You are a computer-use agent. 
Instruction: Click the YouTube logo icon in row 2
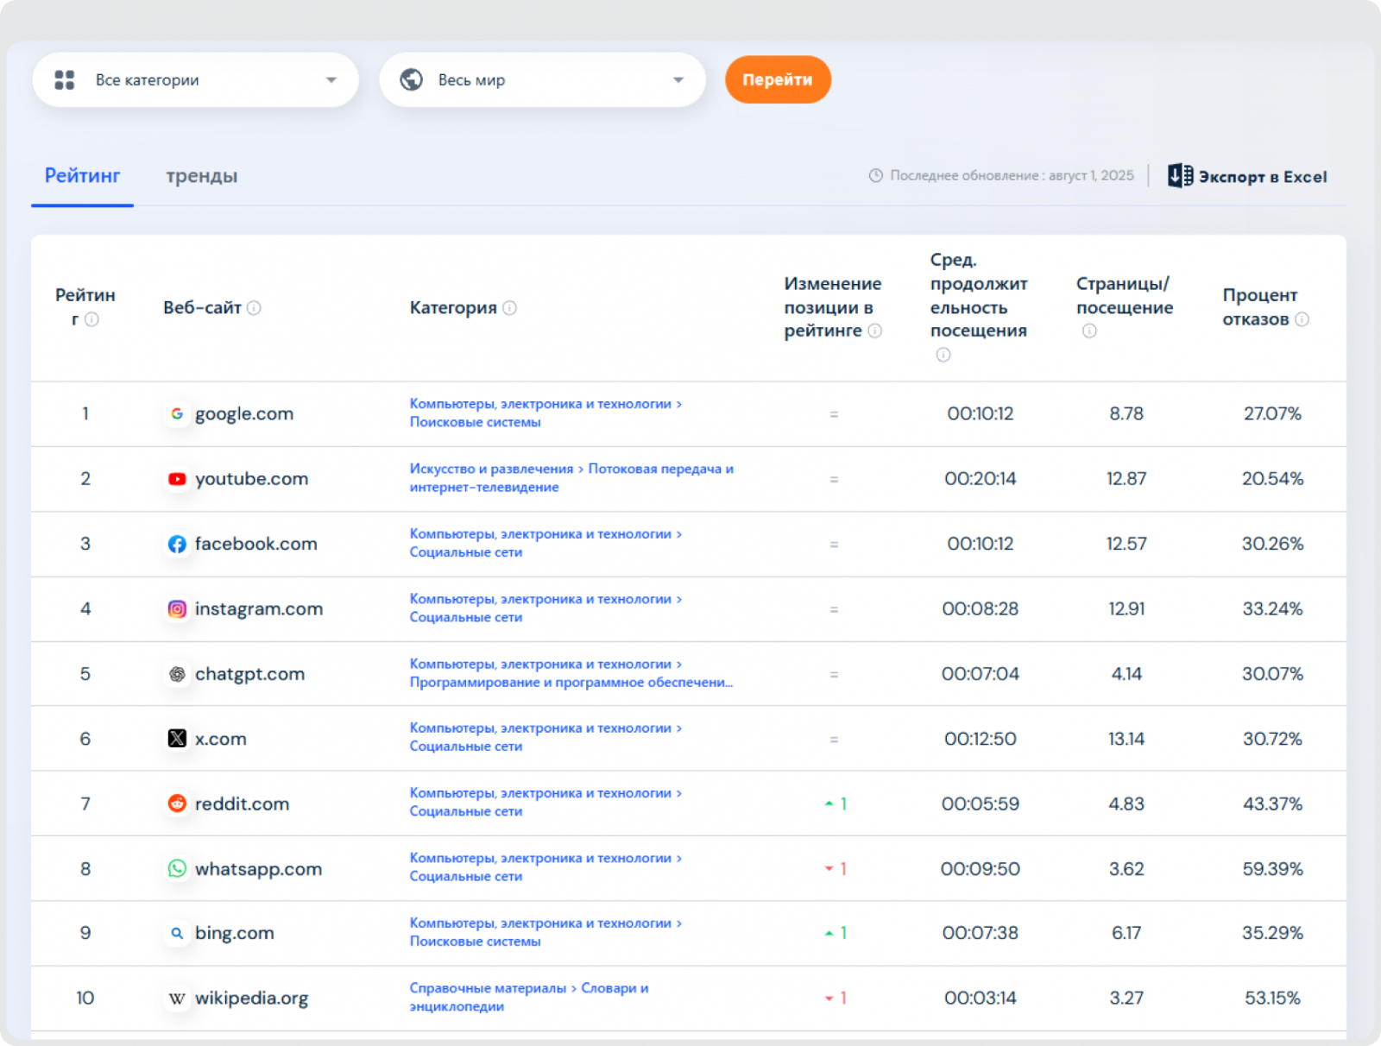click(177, 479)
